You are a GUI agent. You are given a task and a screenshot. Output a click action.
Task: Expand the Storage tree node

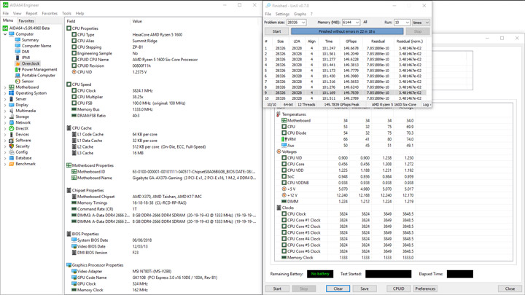(x=5, y=117)
